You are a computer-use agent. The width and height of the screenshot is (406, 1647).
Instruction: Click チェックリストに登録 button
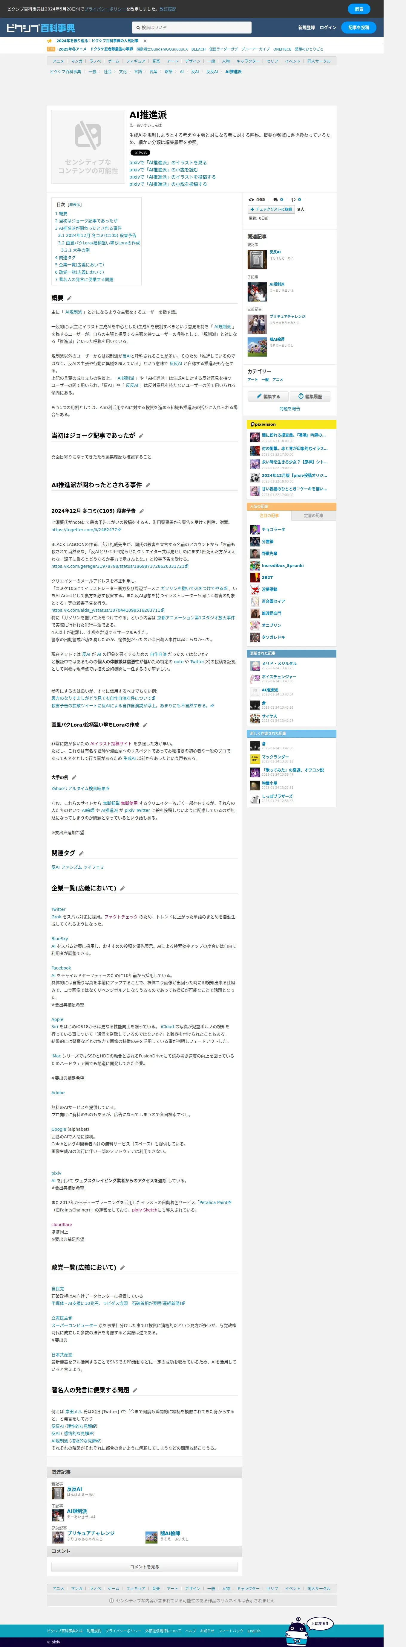point(271,209)
